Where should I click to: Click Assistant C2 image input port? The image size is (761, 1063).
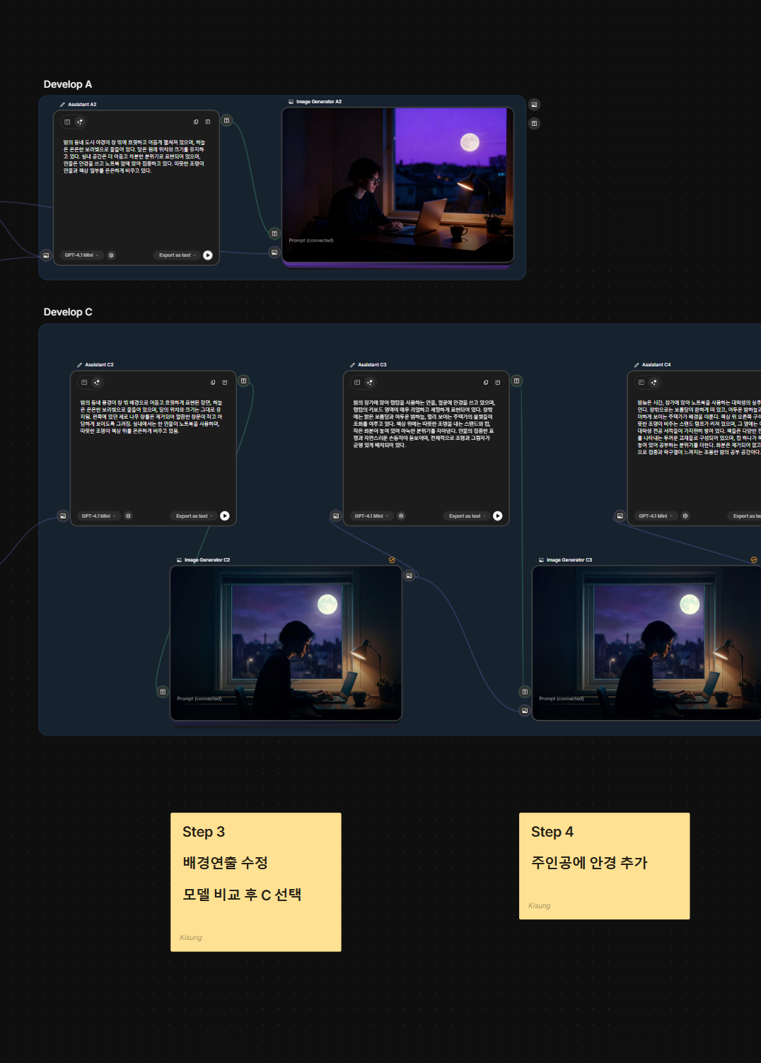click(x=63, y=516)
